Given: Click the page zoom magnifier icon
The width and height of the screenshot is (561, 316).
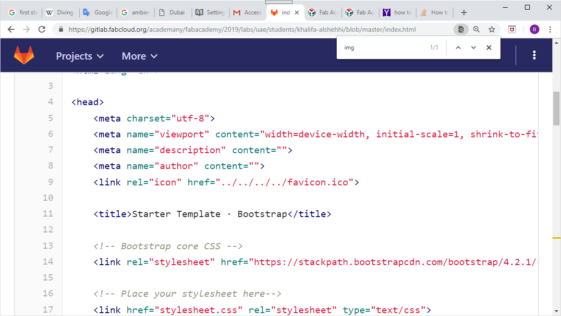Looking at the screenshot, I should [x=476, y=29].
